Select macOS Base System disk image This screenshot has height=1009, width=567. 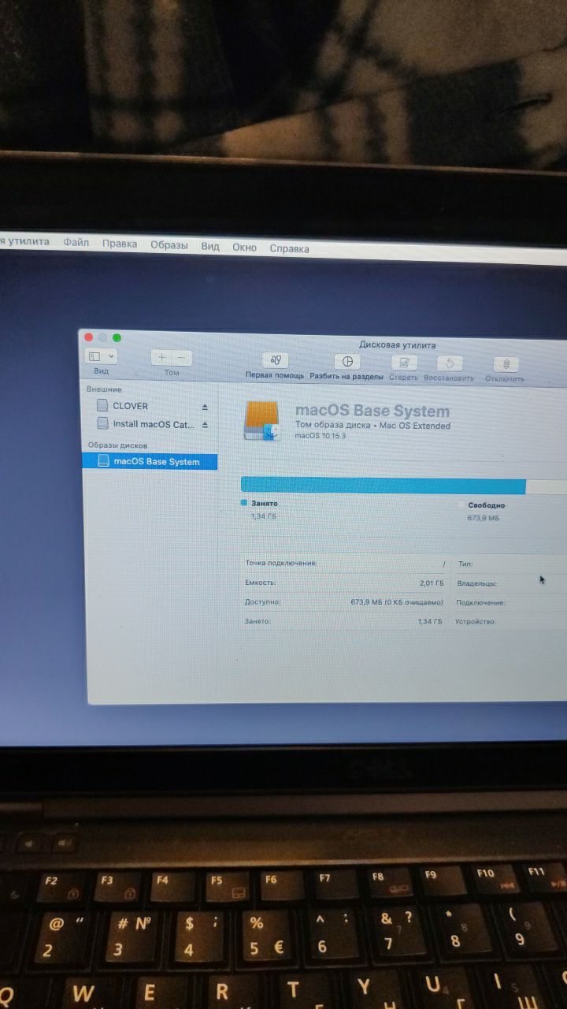149,462
